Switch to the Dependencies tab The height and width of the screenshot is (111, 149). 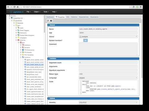pyautogui.click(x=84, y=17)
